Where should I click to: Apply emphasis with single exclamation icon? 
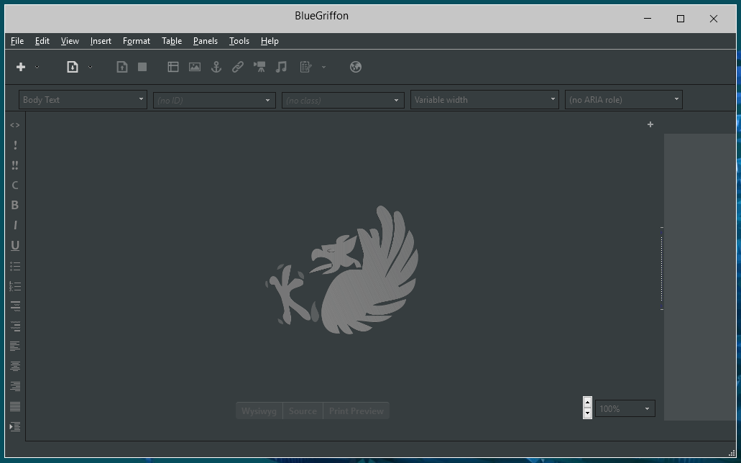[x=15, y=145]
